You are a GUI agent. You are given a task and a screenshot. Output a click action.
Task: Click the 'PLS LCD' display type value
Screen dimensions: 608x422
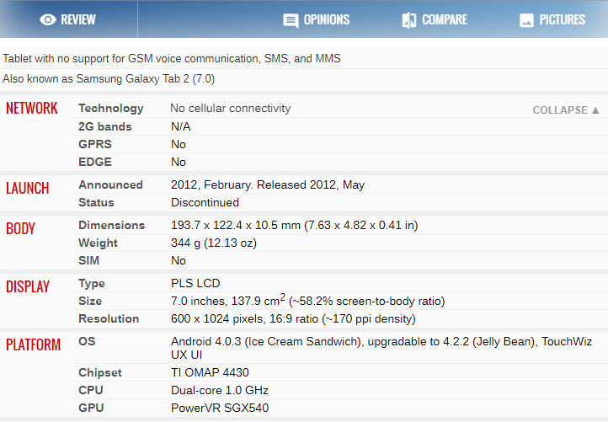click(x=195, y=283)
